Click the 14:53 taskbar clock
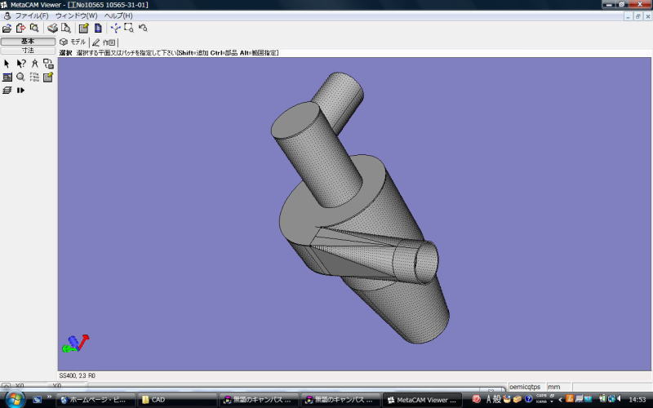The height and width of the screenshot is (408, 653). tap(637, 400)
